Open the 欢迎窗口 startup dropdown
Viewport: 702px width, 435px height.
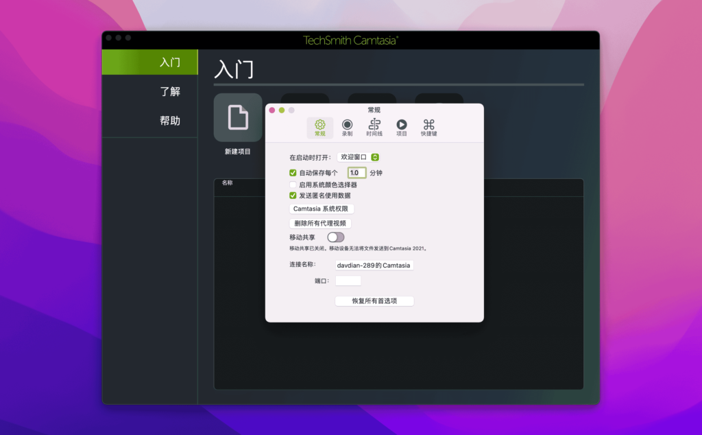[x=357, y=156]
